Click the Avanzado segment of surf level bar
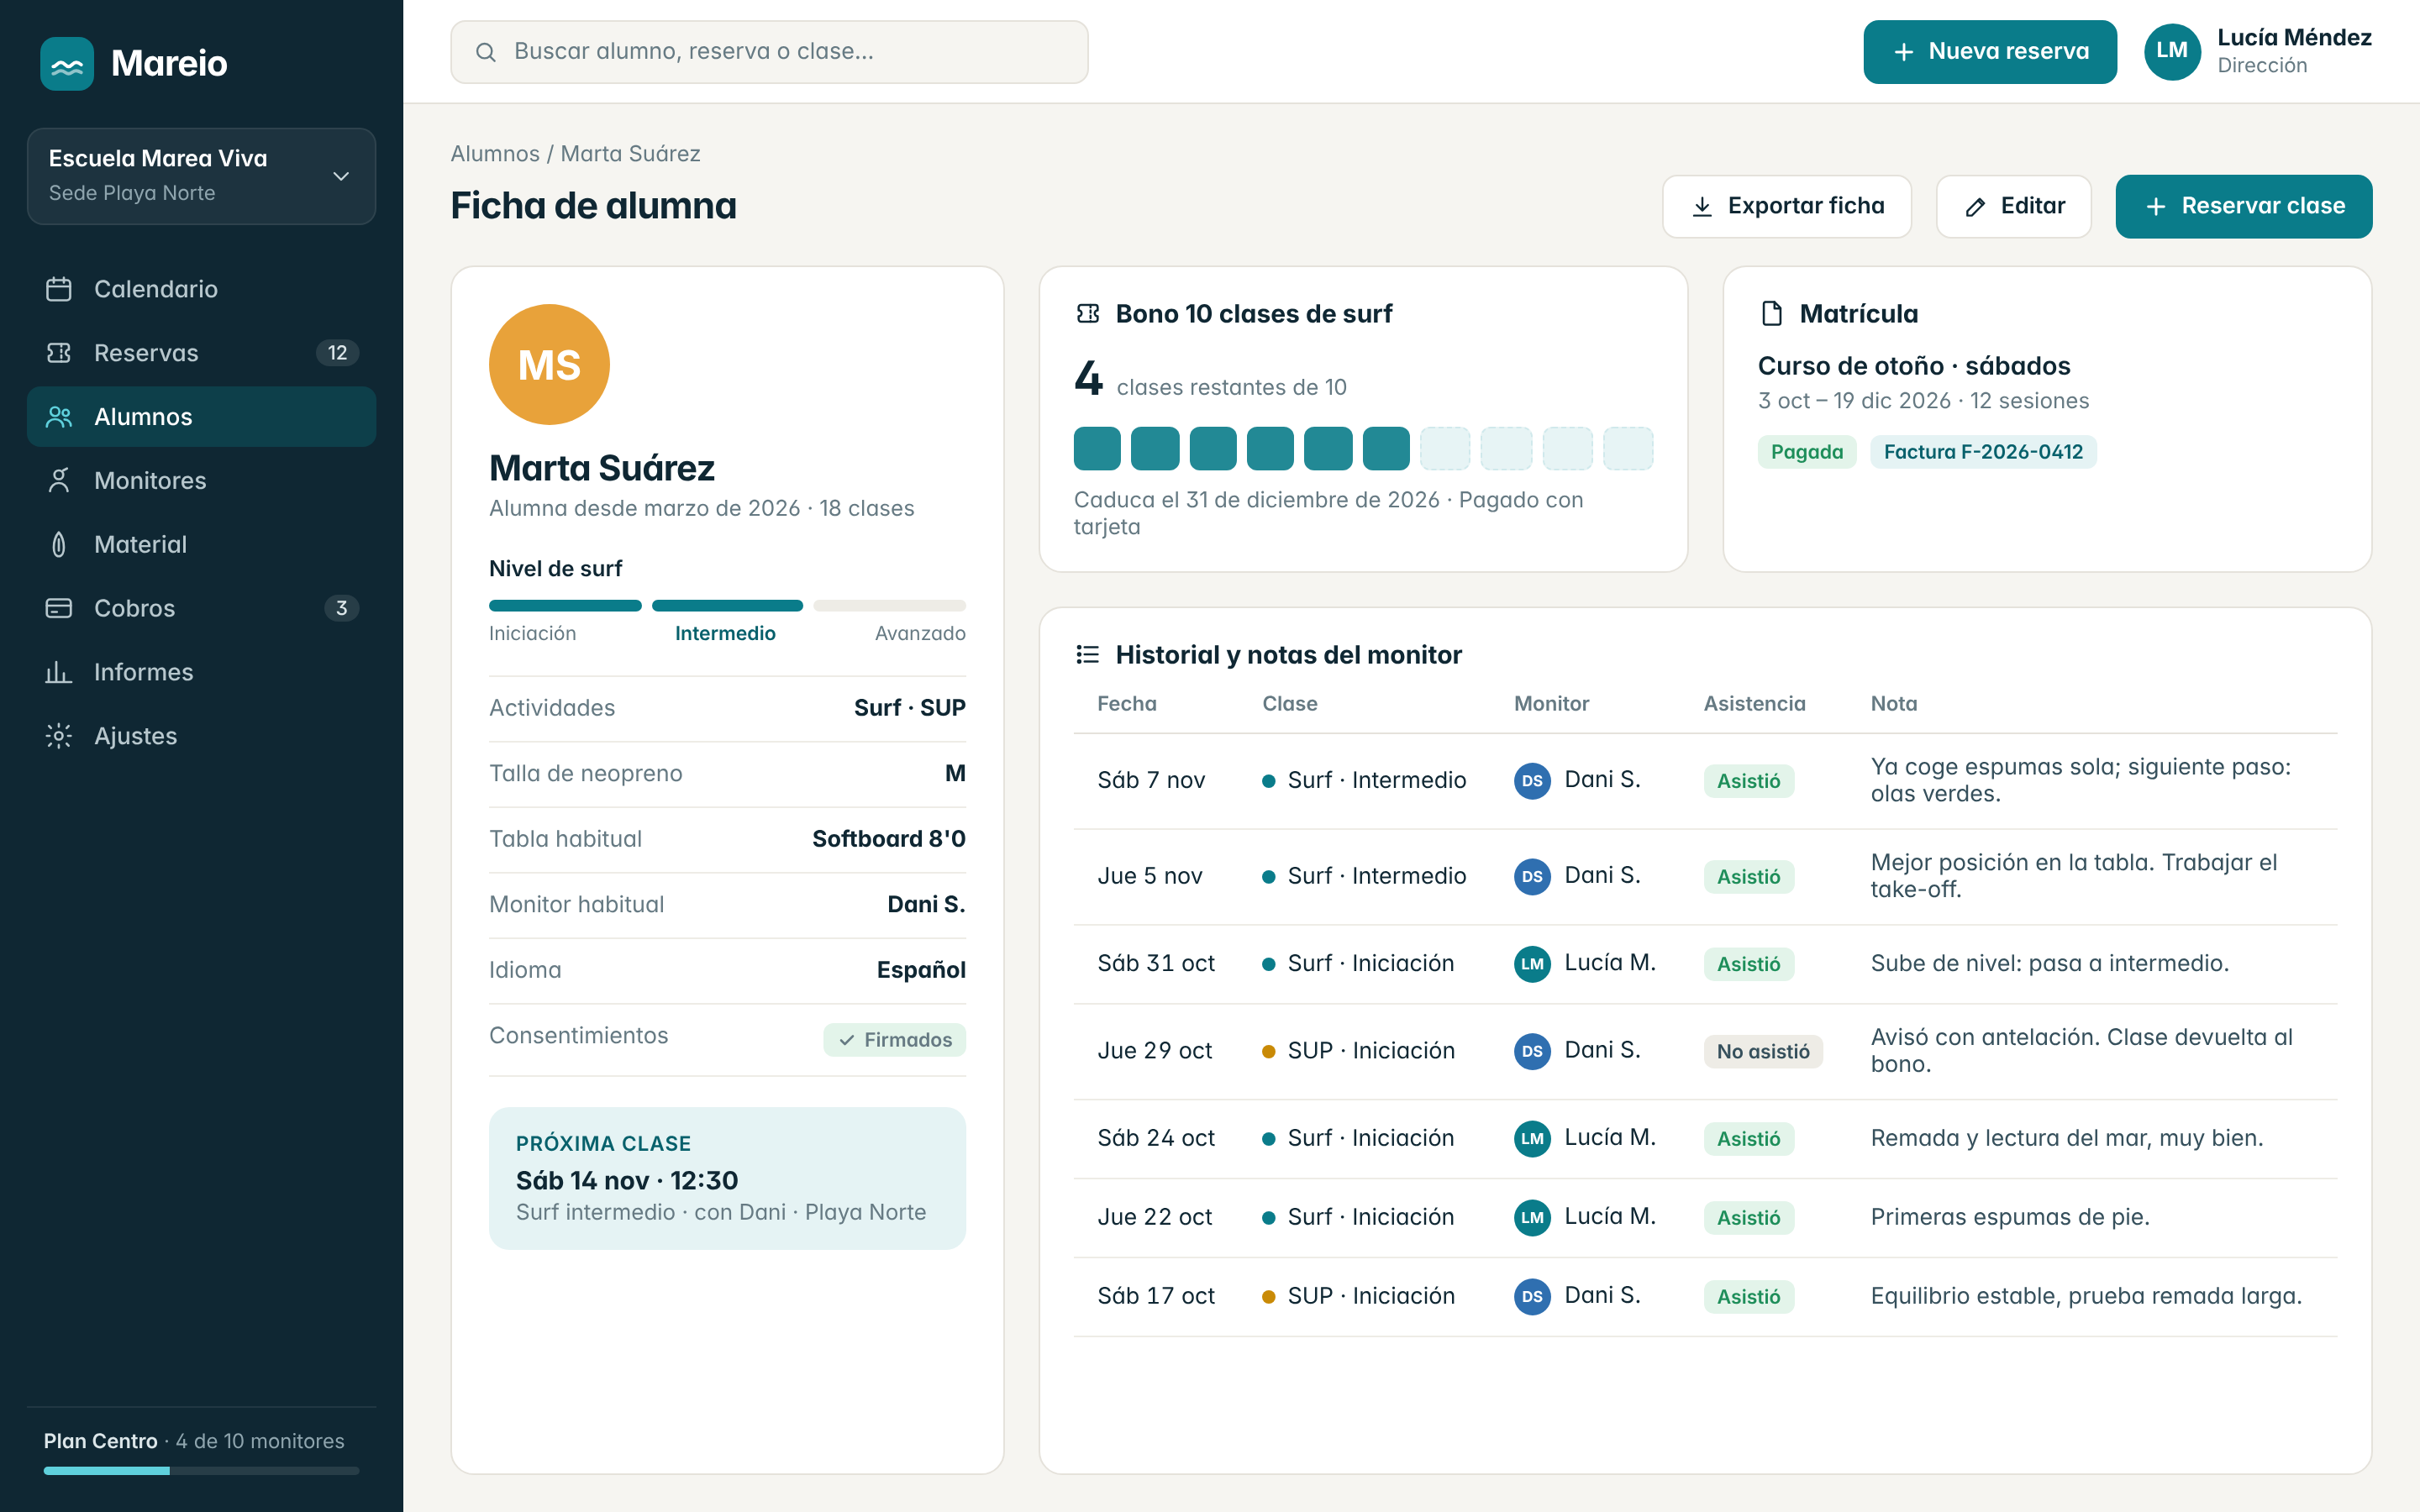The image size is (2420, 1512). coord(890,605)
